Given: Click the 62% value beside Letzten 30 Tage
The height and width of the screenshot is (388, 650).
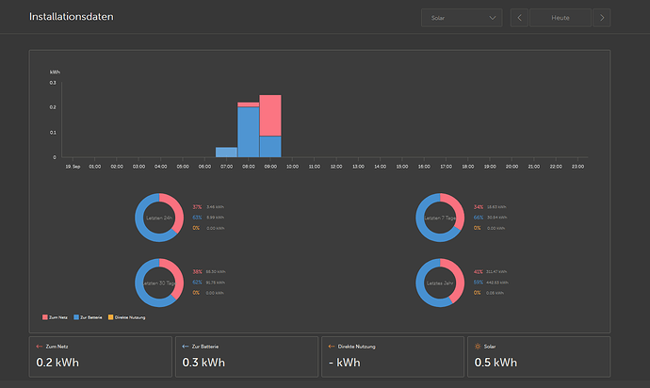Looking at the screenshot, I should tap(197, 282).
